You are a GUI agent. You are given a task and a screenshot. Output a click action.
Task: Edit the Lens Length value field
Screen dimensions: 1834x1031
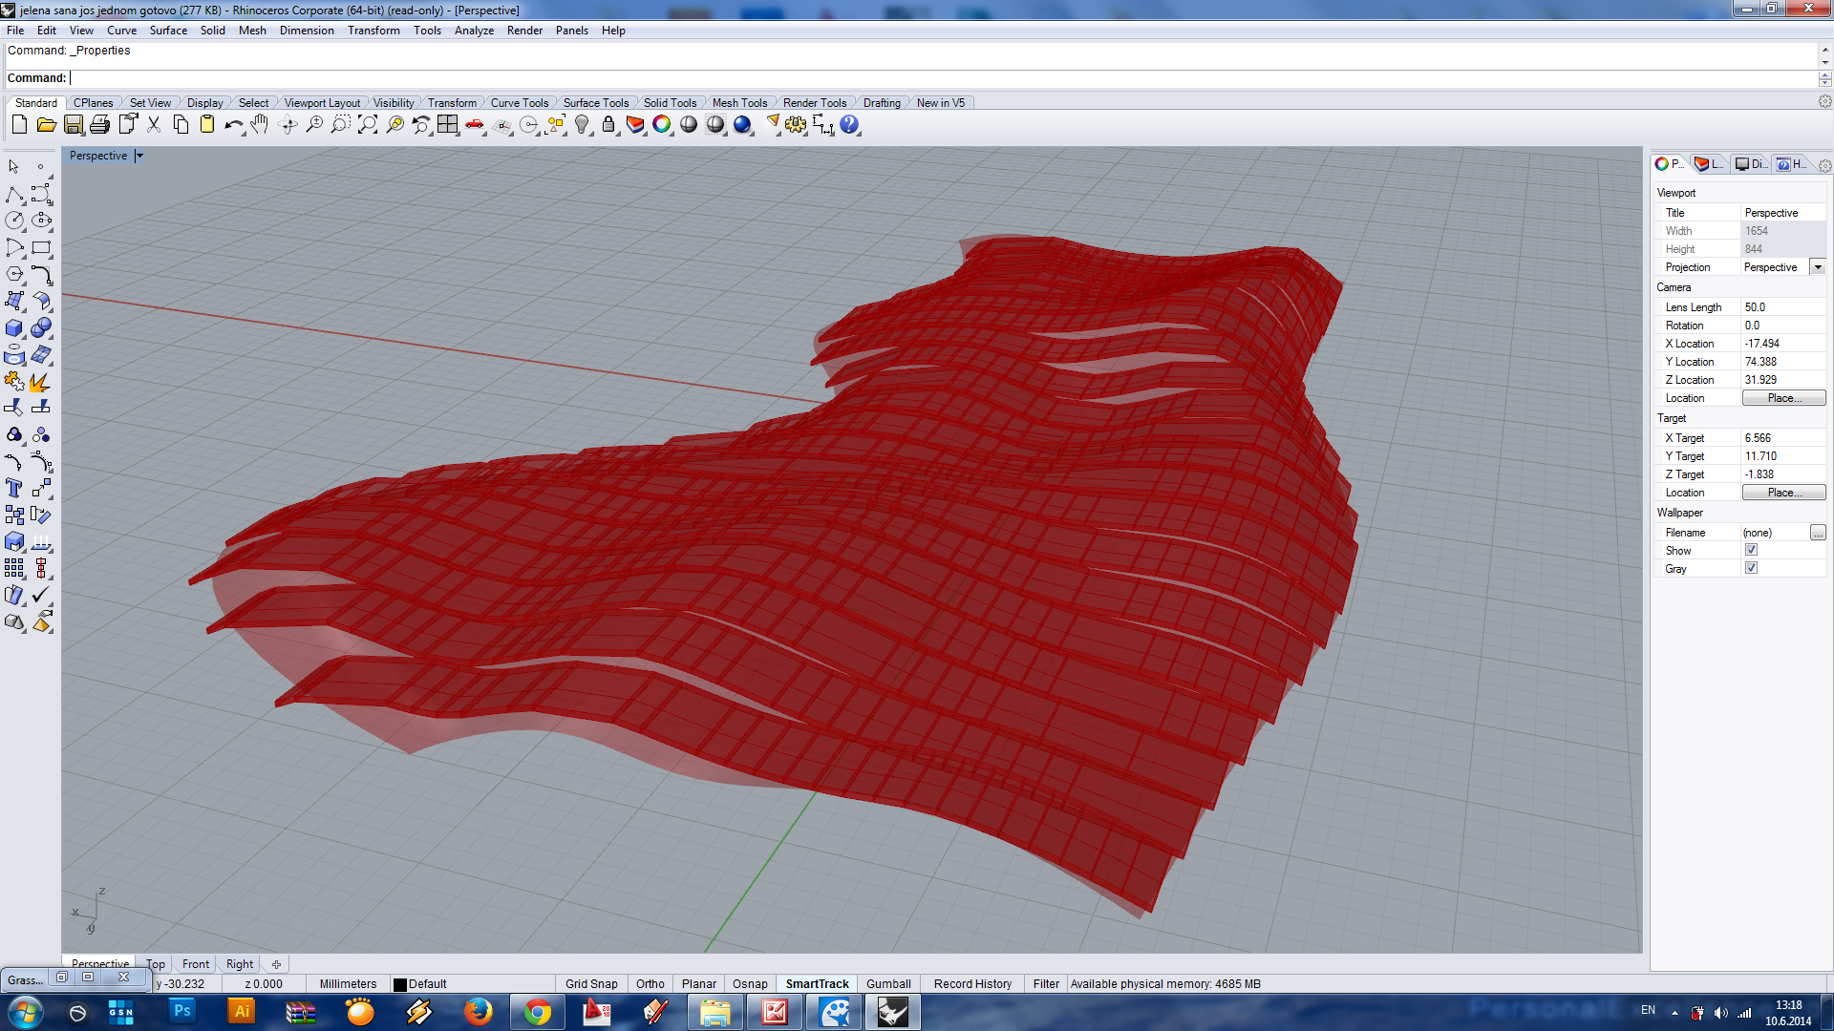point(1782,307)
